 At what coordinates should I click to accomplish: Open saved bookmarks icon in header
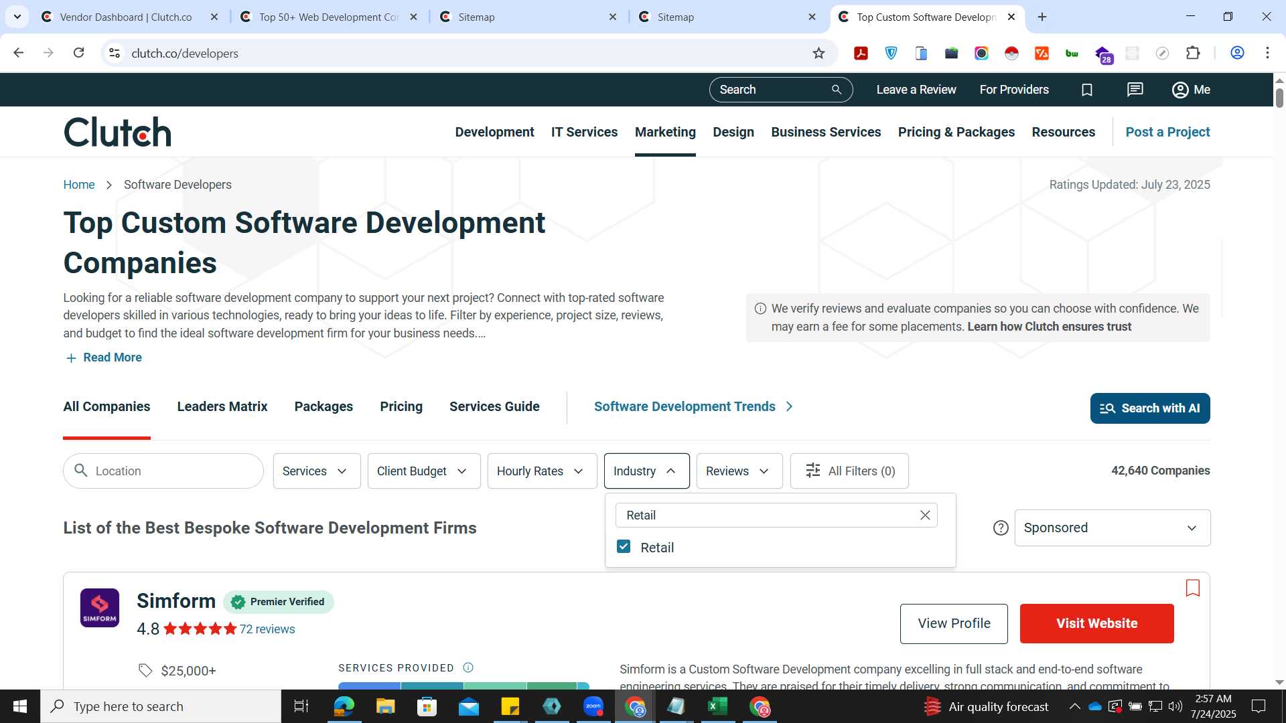tap(1087, 90)
